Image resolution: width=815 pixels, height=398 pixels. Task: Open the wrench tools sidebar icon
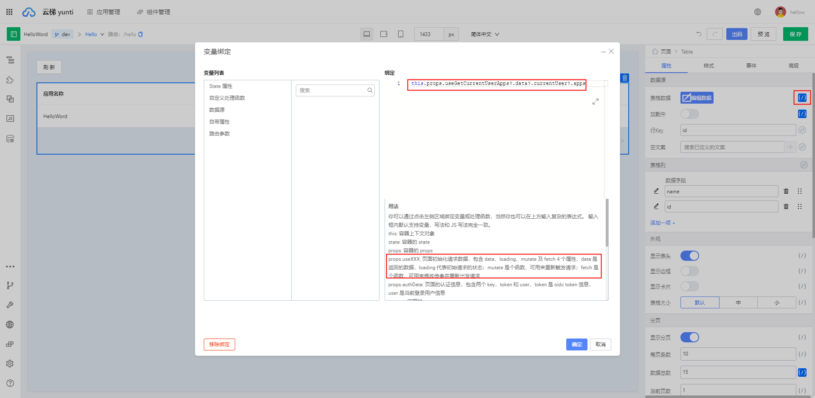tap(10, 305)
